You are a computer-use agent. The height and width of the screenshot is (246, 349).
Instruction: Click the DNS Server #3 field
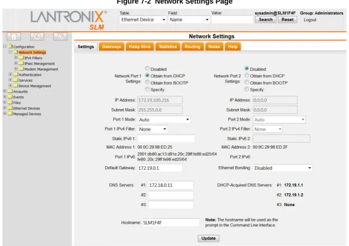(x=171, y=204)
